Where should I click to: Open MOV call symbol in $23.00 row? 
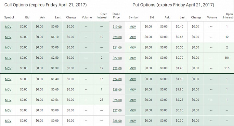coord(8,68)
